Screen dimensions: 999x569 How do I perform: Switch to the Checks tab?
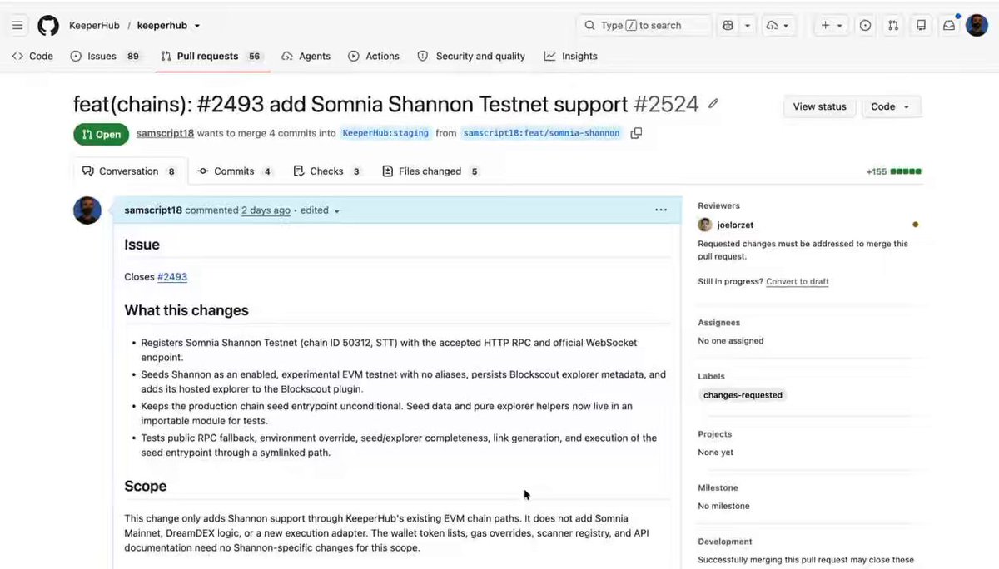(x=327, y=171)
